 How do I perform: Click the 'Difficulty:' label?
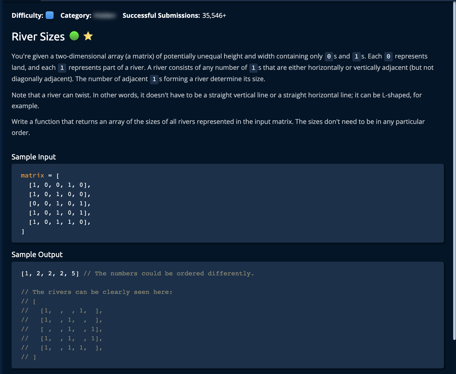tap(27, 16)
